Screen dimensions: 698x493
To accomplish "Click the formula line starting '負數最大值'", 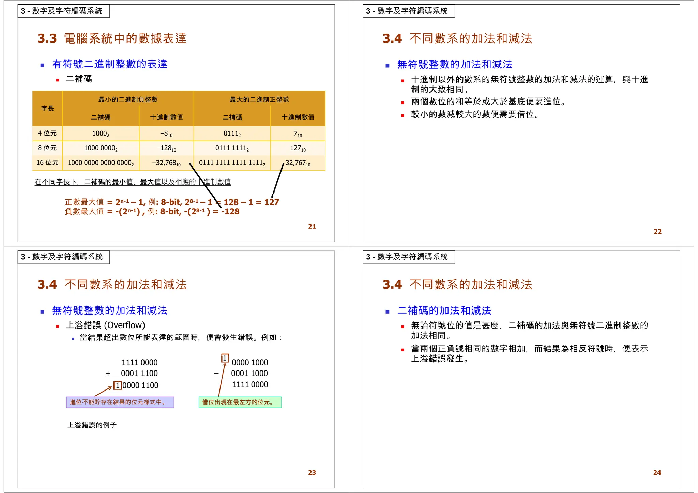I will coord(152,211).
